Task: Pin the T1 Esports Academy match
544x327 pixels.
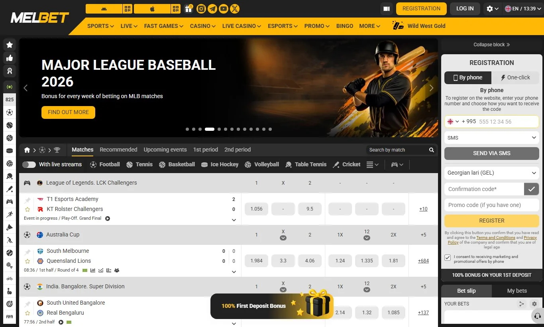Action: [27, 200]
